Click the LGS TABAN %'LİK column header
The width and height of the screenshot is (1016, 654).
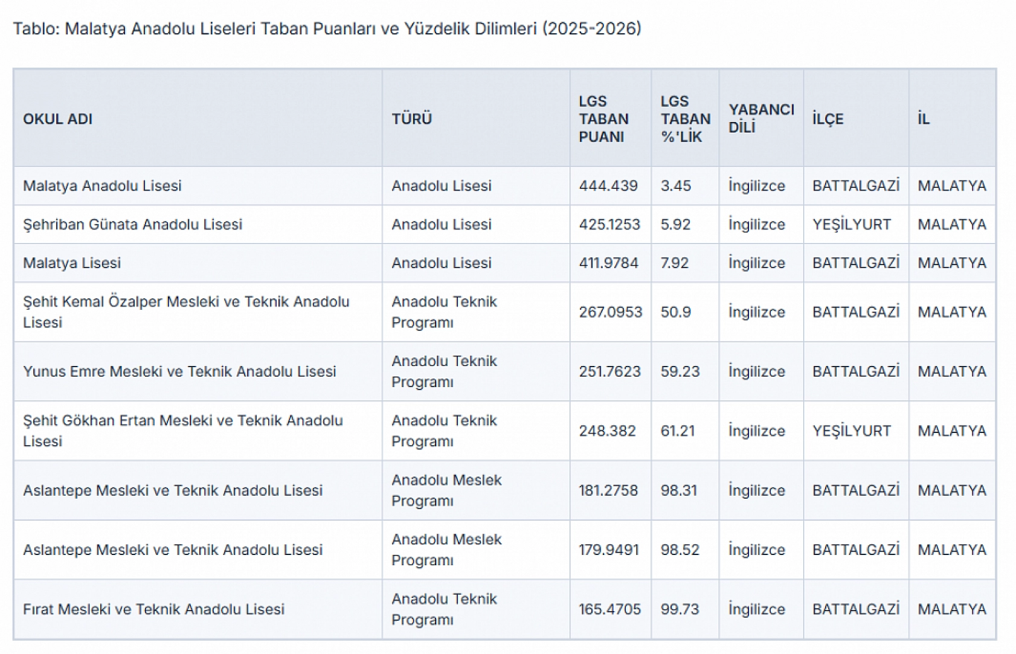click(x=685, y=119)
